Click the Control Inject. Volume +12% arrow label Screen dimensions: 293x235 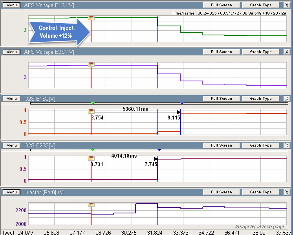59,31
